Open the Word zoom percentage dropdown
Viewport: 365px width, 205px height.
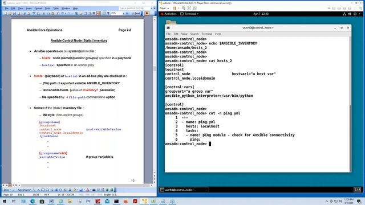[x=124, y=14]
